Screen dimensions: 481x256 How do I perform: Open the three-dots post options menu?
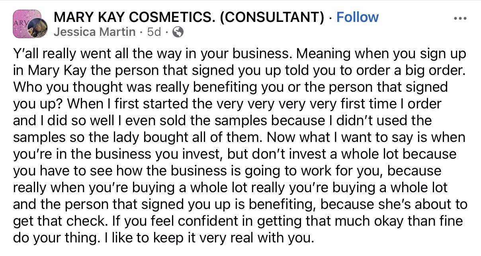[x=459, y=18]
